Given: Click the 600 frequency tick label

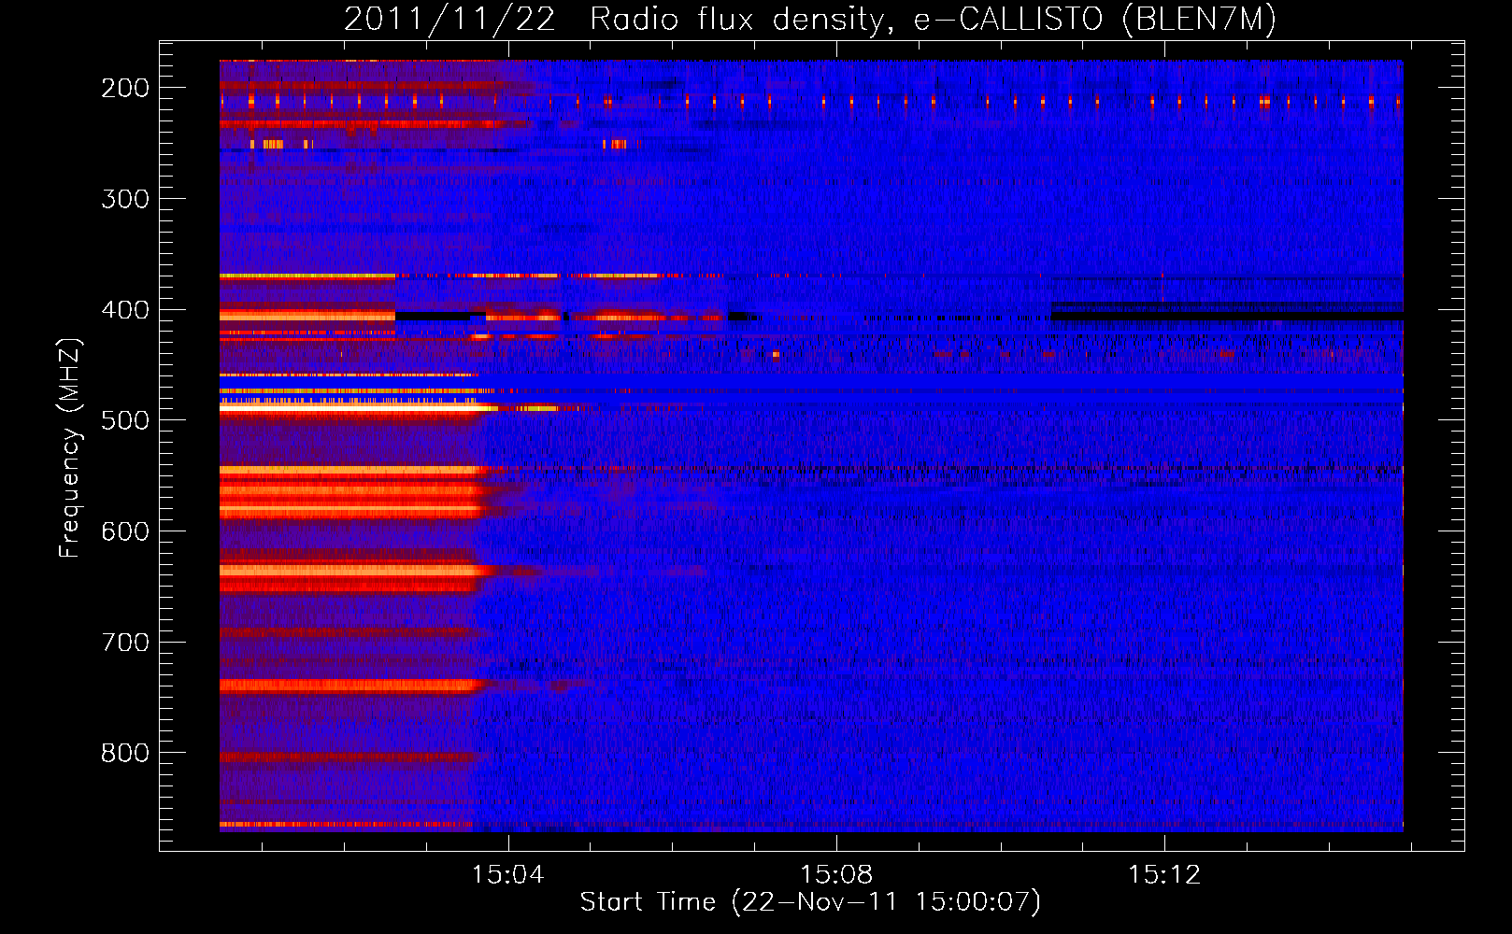Looking at the screenshot, I should pyautogui.click(x=125, y=531).
